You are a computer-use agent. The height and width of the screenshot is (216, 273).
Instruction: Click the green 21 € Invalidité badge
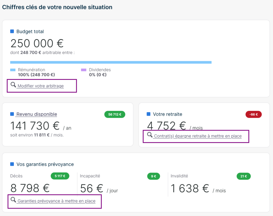coord(243,176)
